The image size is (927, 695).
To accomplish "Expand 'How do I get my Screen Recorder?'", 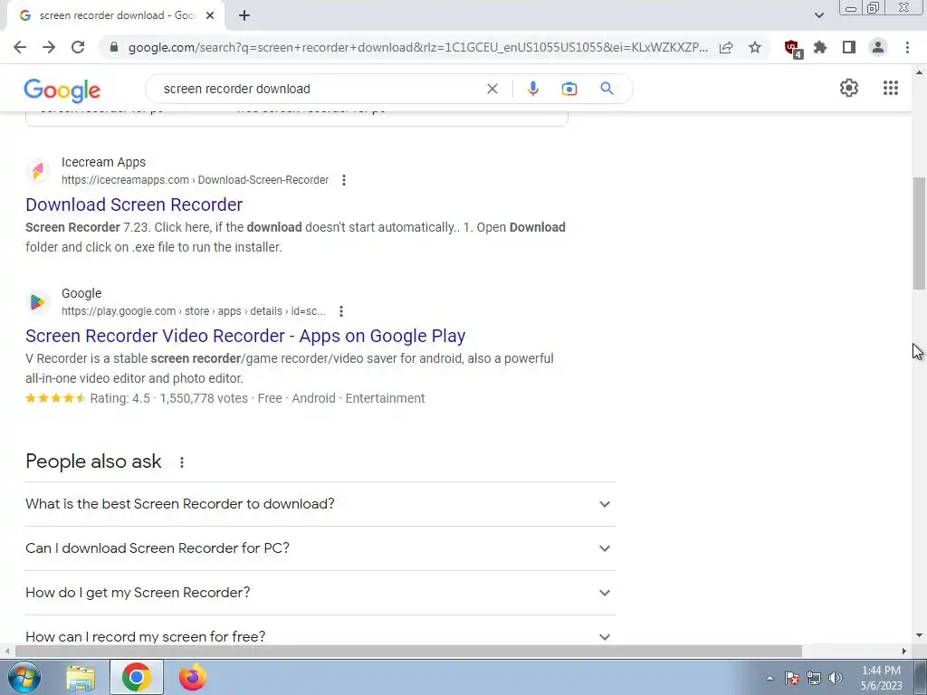I will (320, 593).
